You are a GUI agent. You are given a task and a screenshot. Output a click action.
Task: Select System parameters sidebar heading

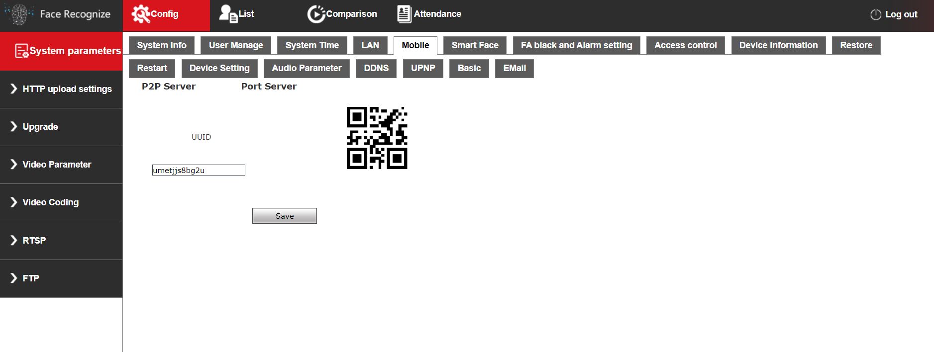61,51
